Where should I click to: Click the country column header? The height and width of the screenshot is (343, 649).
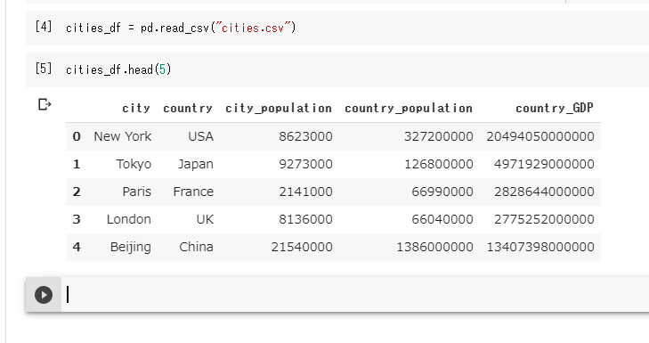pyautogui.click(x=188, y=109)
